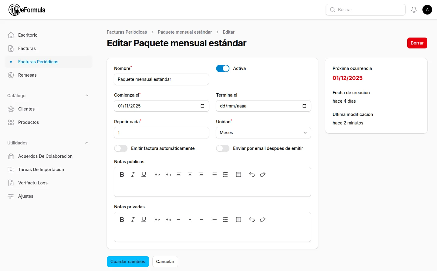
Task: Apply bold in Notas privadas toolbar
Action: click(122, 220)
